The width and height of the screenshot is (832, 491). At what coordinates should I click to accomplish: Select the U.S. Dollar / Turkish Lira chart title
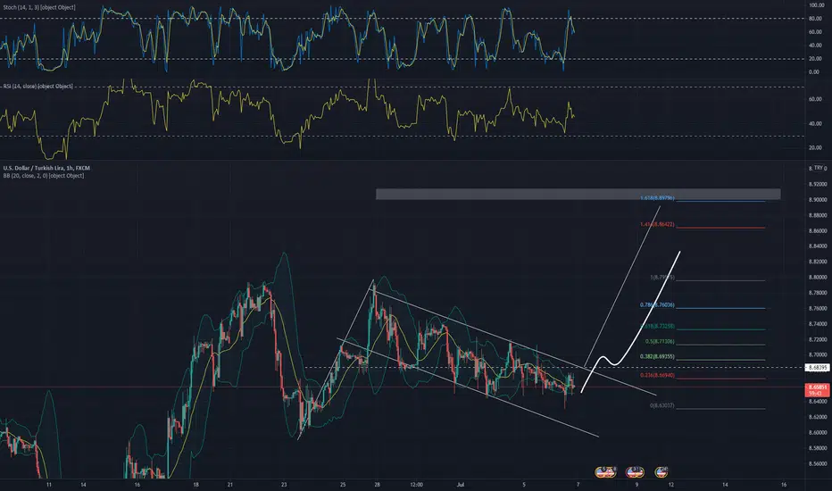46,168
